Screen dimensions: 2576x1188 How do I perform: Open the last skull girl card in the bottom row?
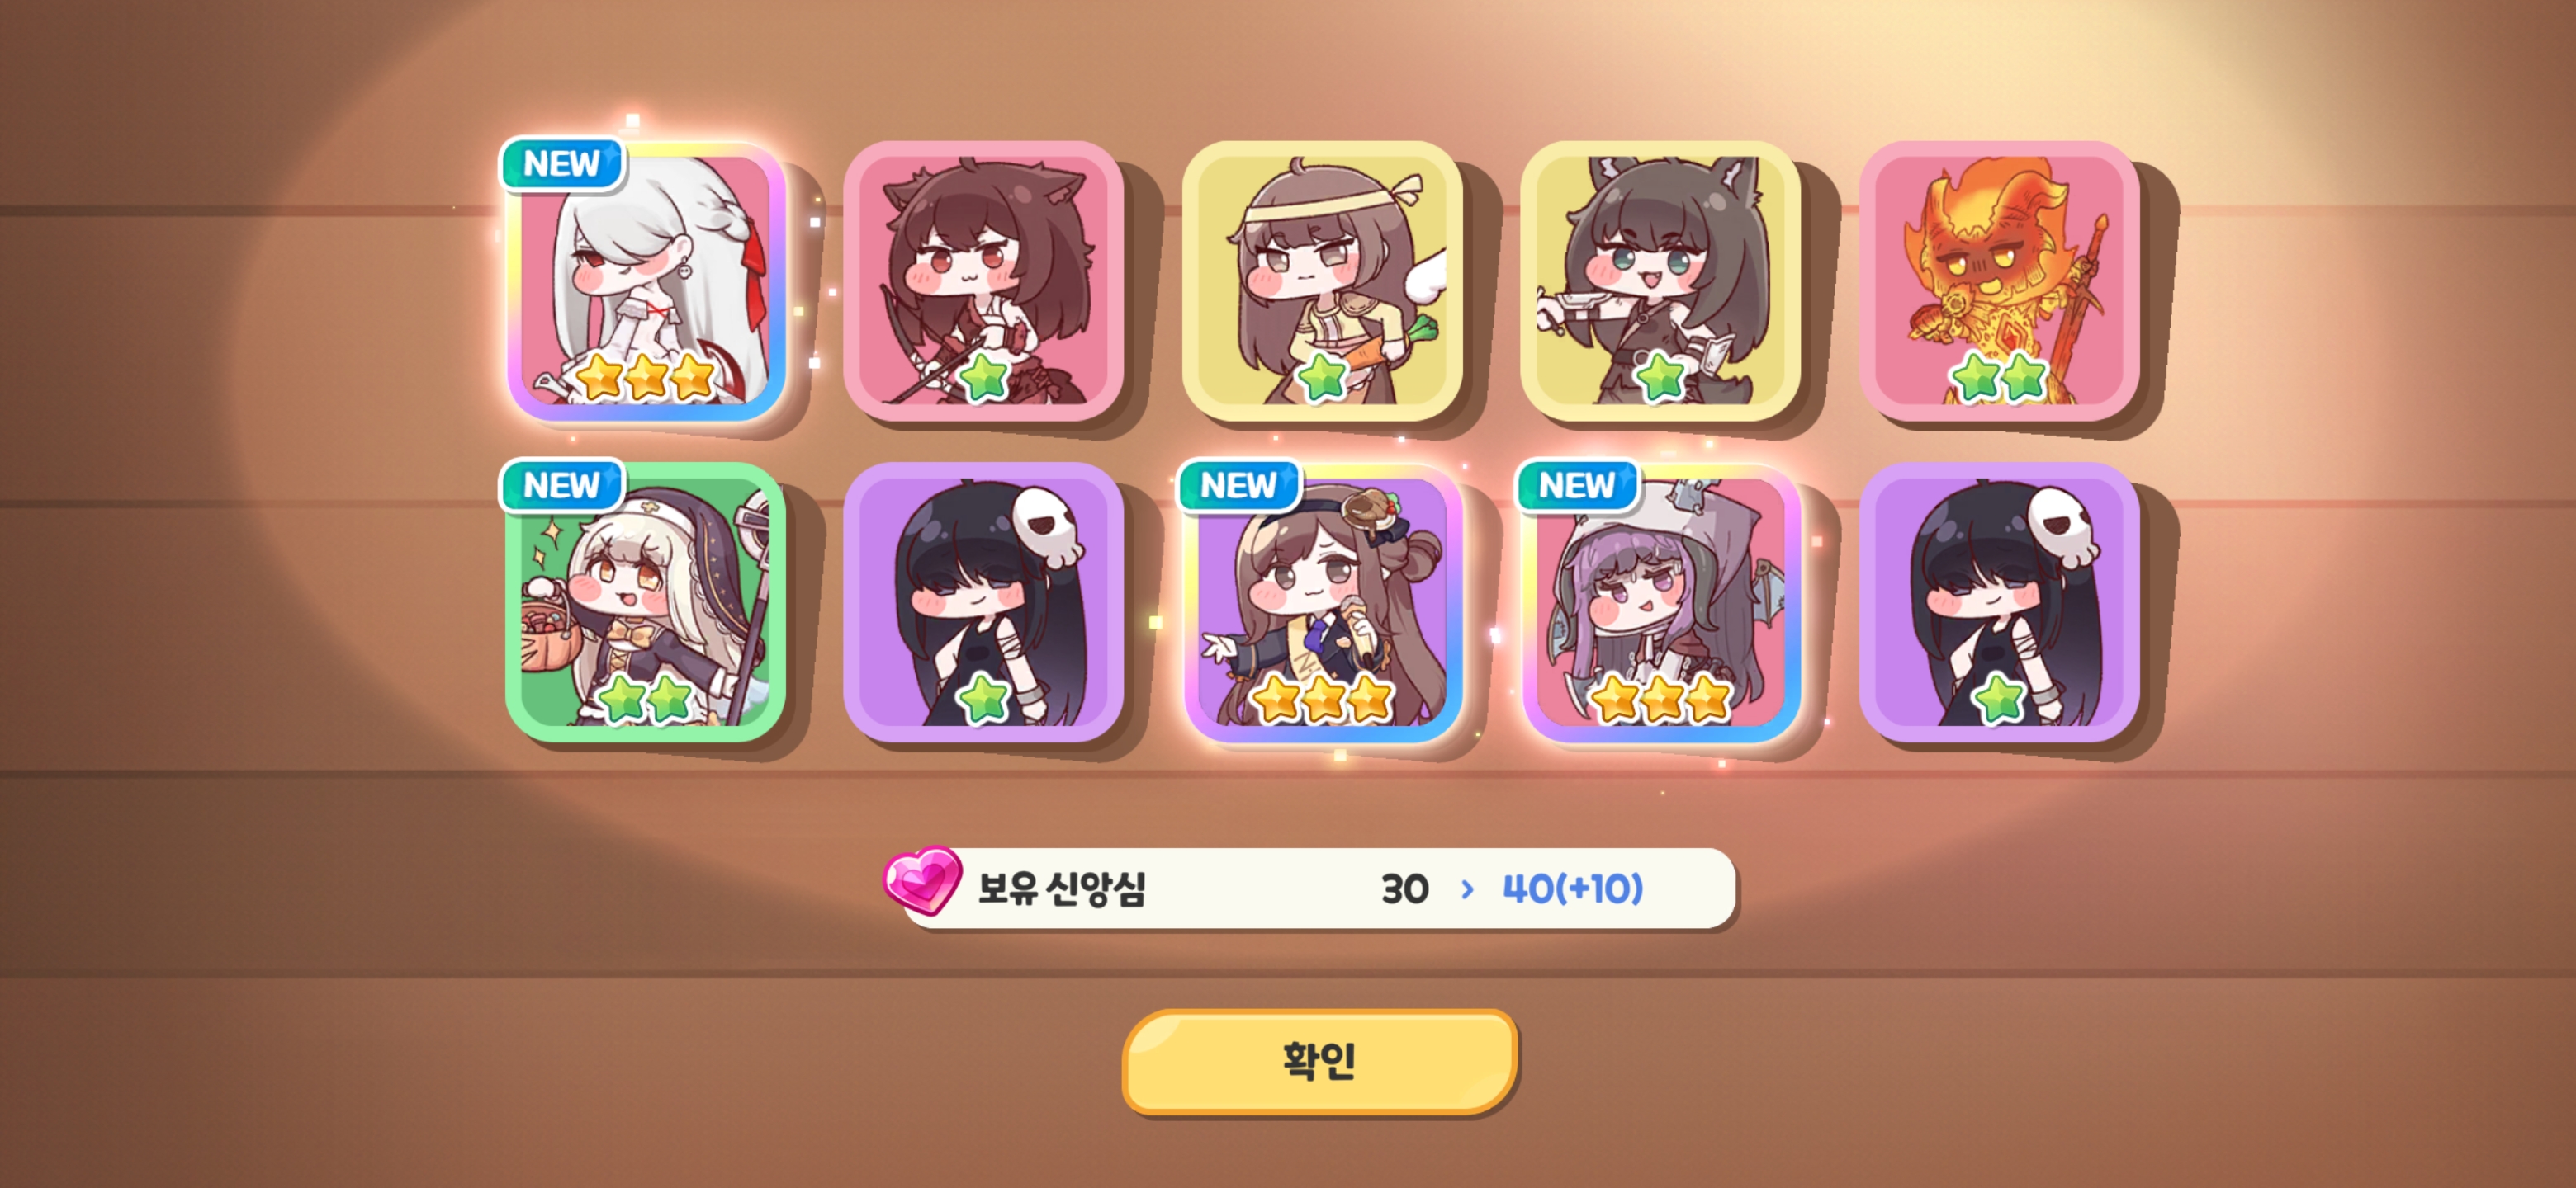click(1999, 602)
